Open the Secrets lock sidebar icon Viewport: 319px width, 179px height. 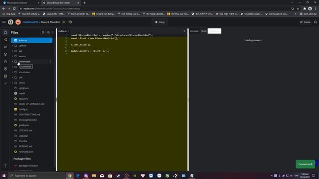(5, 62)
